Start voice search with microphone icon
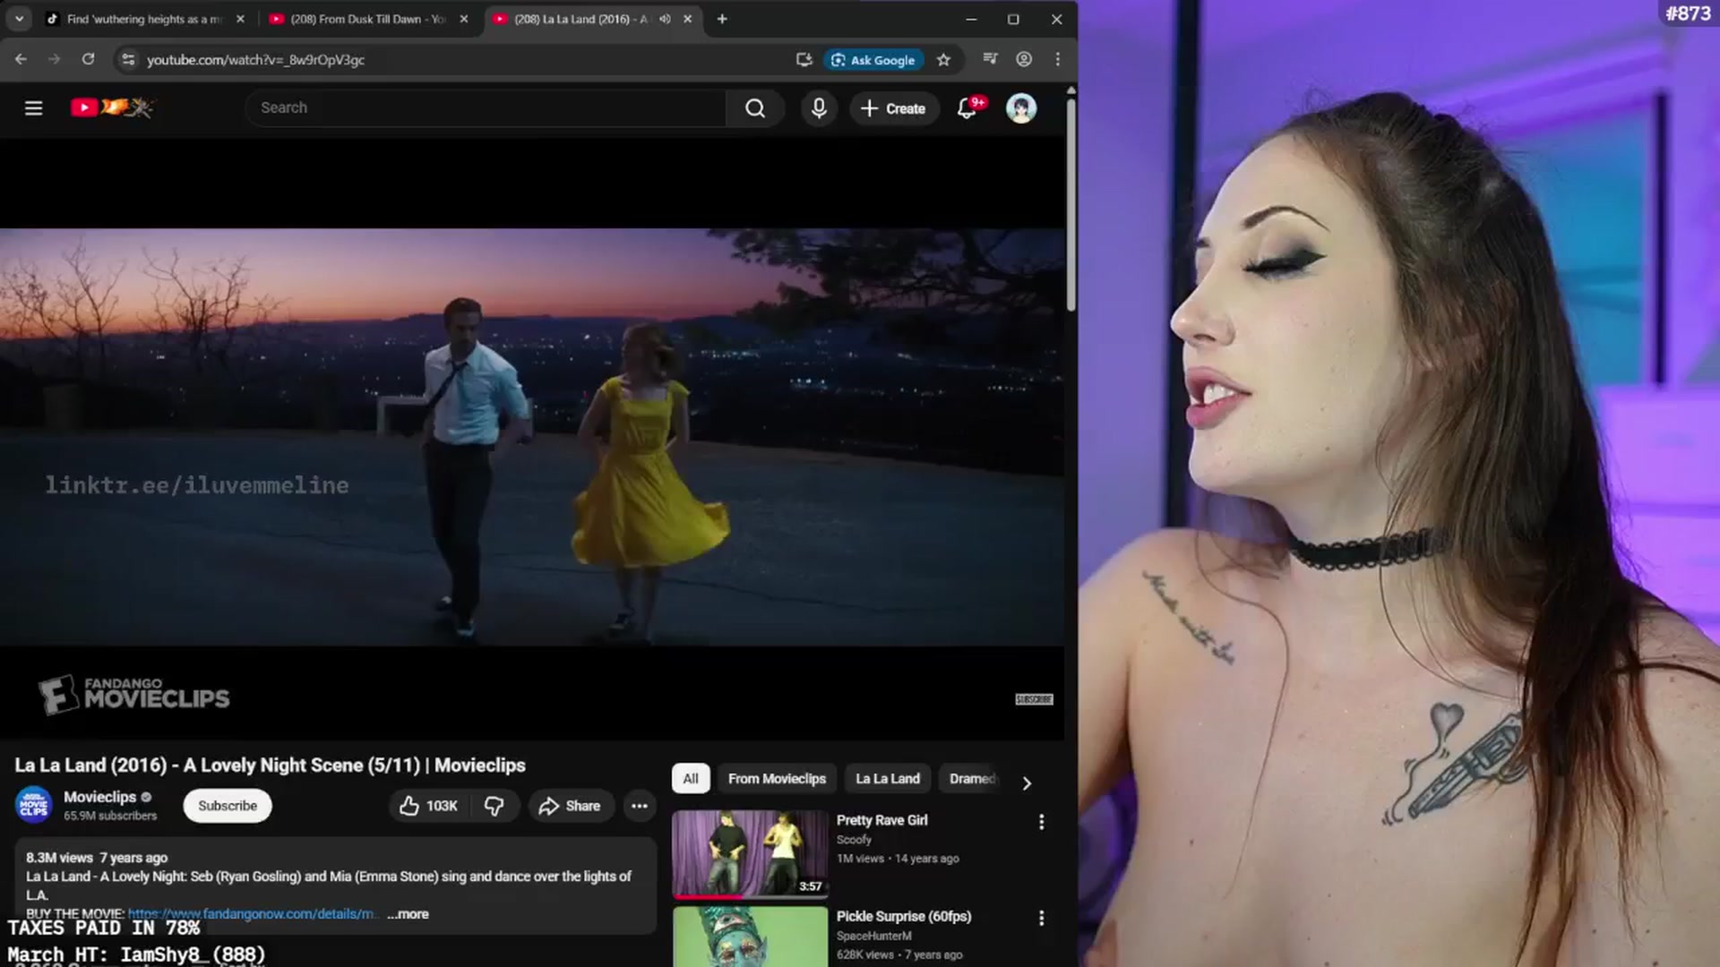The image size is (1720, 967). pyautogui.click(x=819, y=108)
